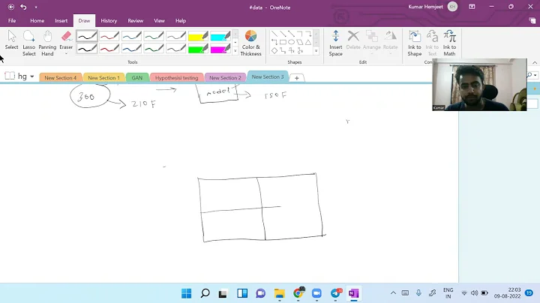
Task: Open File Explorer from taskbar
Action: coord(279,293)
